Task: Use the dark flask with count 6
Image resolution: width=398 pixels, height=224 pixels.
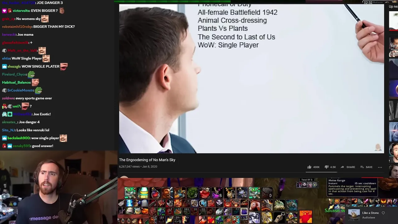Action: pyautogui.click(x=229, y=193)
